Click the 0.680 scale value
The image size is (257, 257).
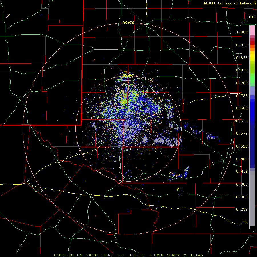click(242, 108)
